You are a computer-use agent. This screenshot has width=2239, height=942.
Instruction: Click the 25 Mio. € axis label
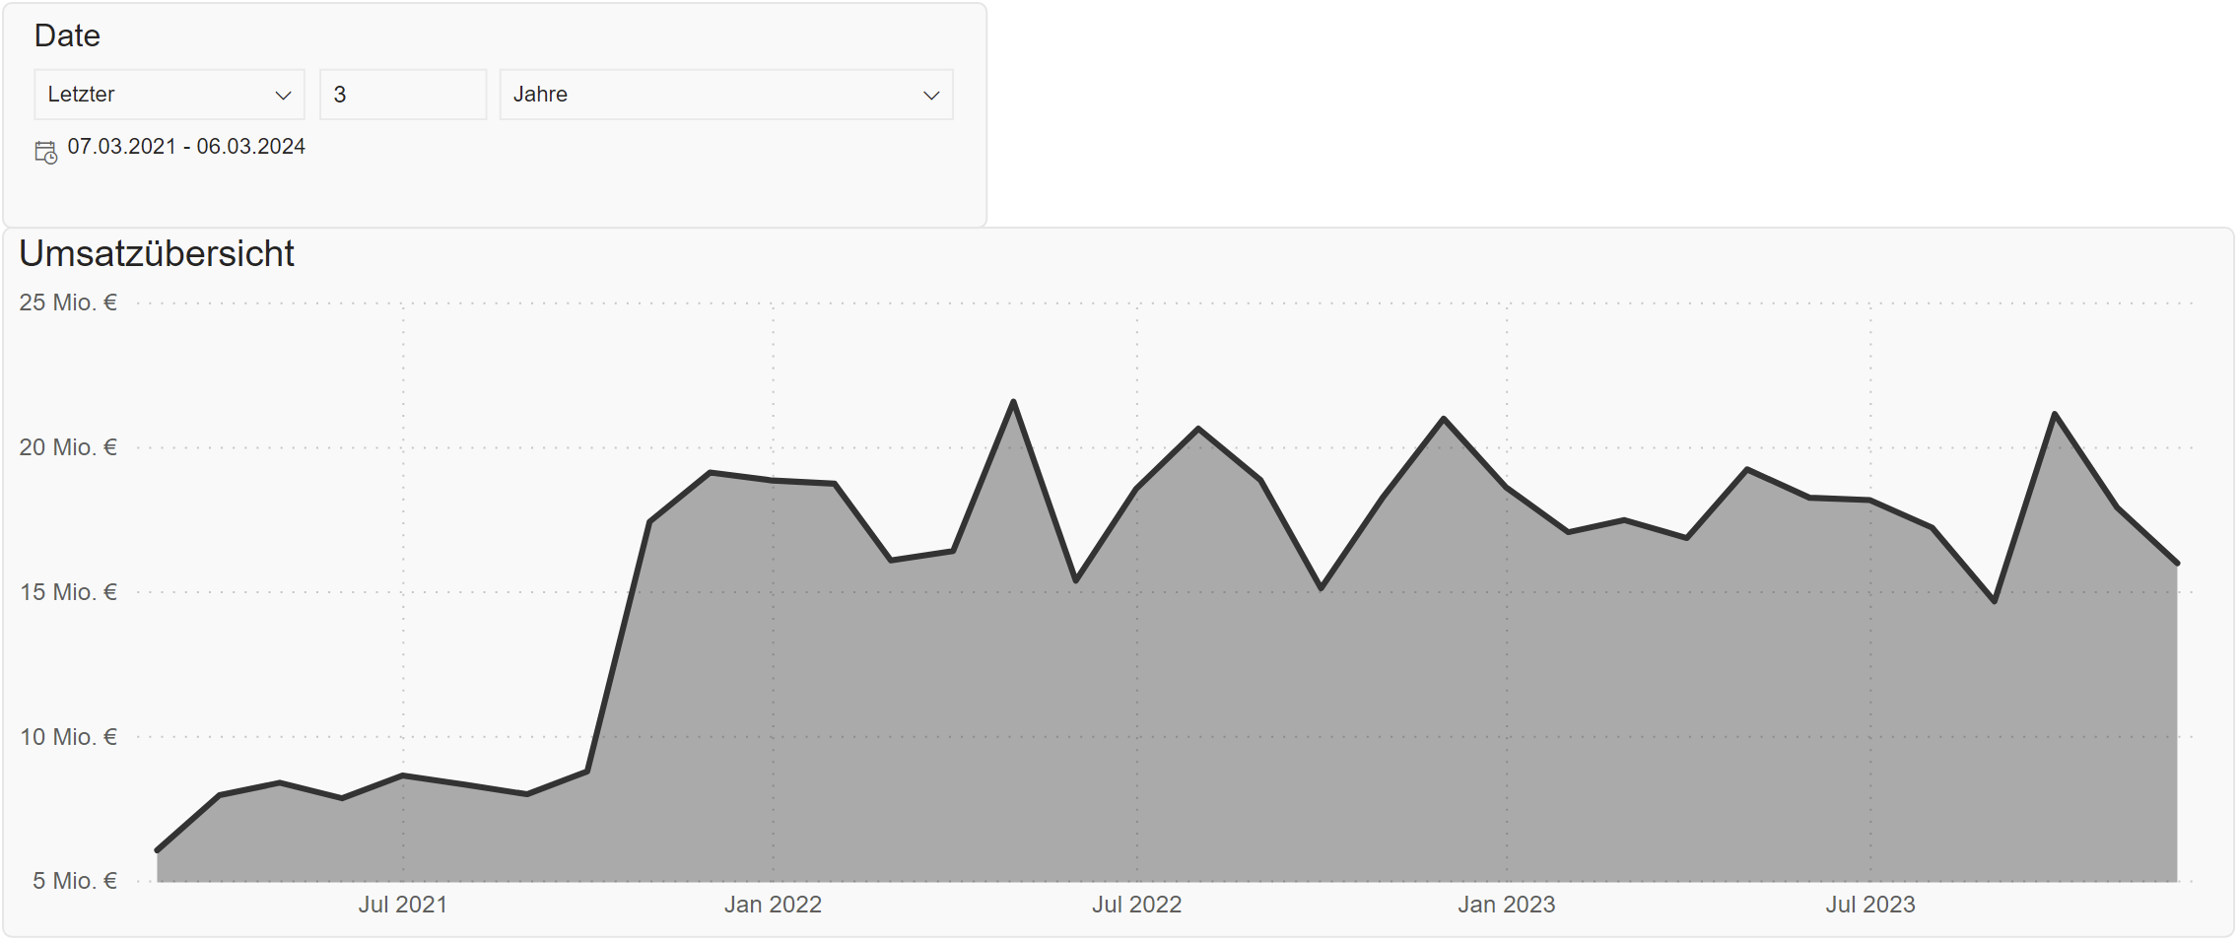point(68,303)
